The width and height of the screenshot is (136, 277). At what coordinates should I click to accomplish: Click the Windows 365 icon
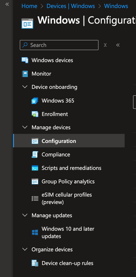pyautogui.click(x=35, y=101)
